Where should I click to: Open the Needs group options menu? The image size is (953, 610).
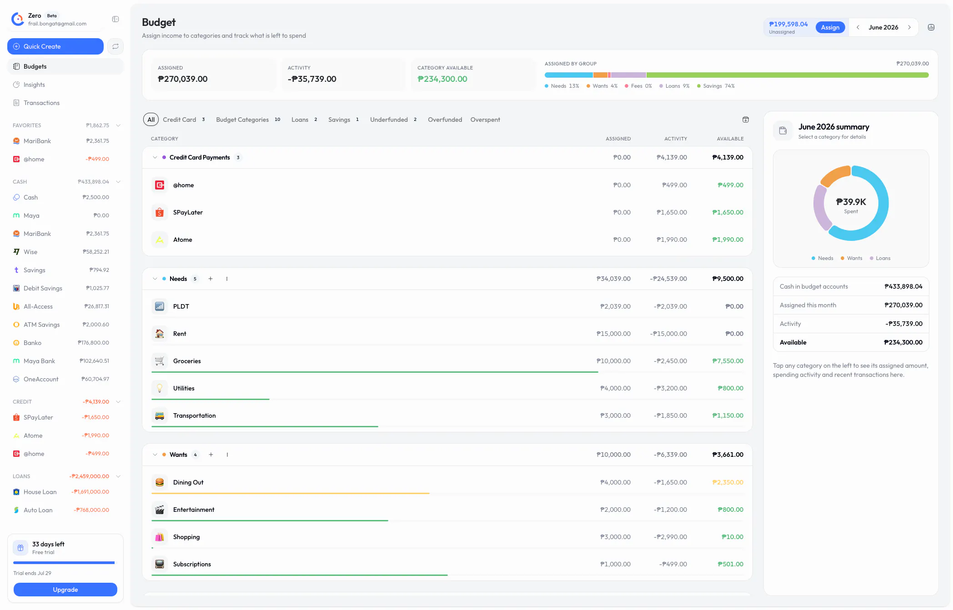tap(227, 279)
